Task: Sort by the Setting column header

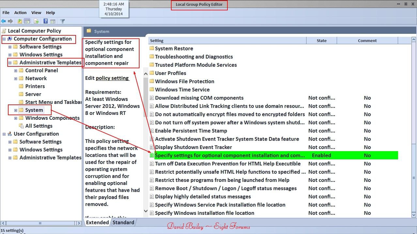Action: [227, 41]
